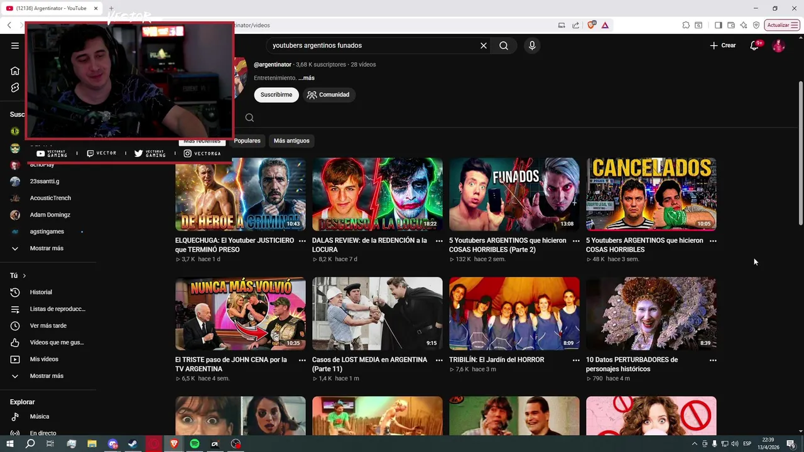Image resolution: width=804 pixels, height=452 pixels.
Task: Select the Más antiguos filter chip
Action: tap(291, 141)
